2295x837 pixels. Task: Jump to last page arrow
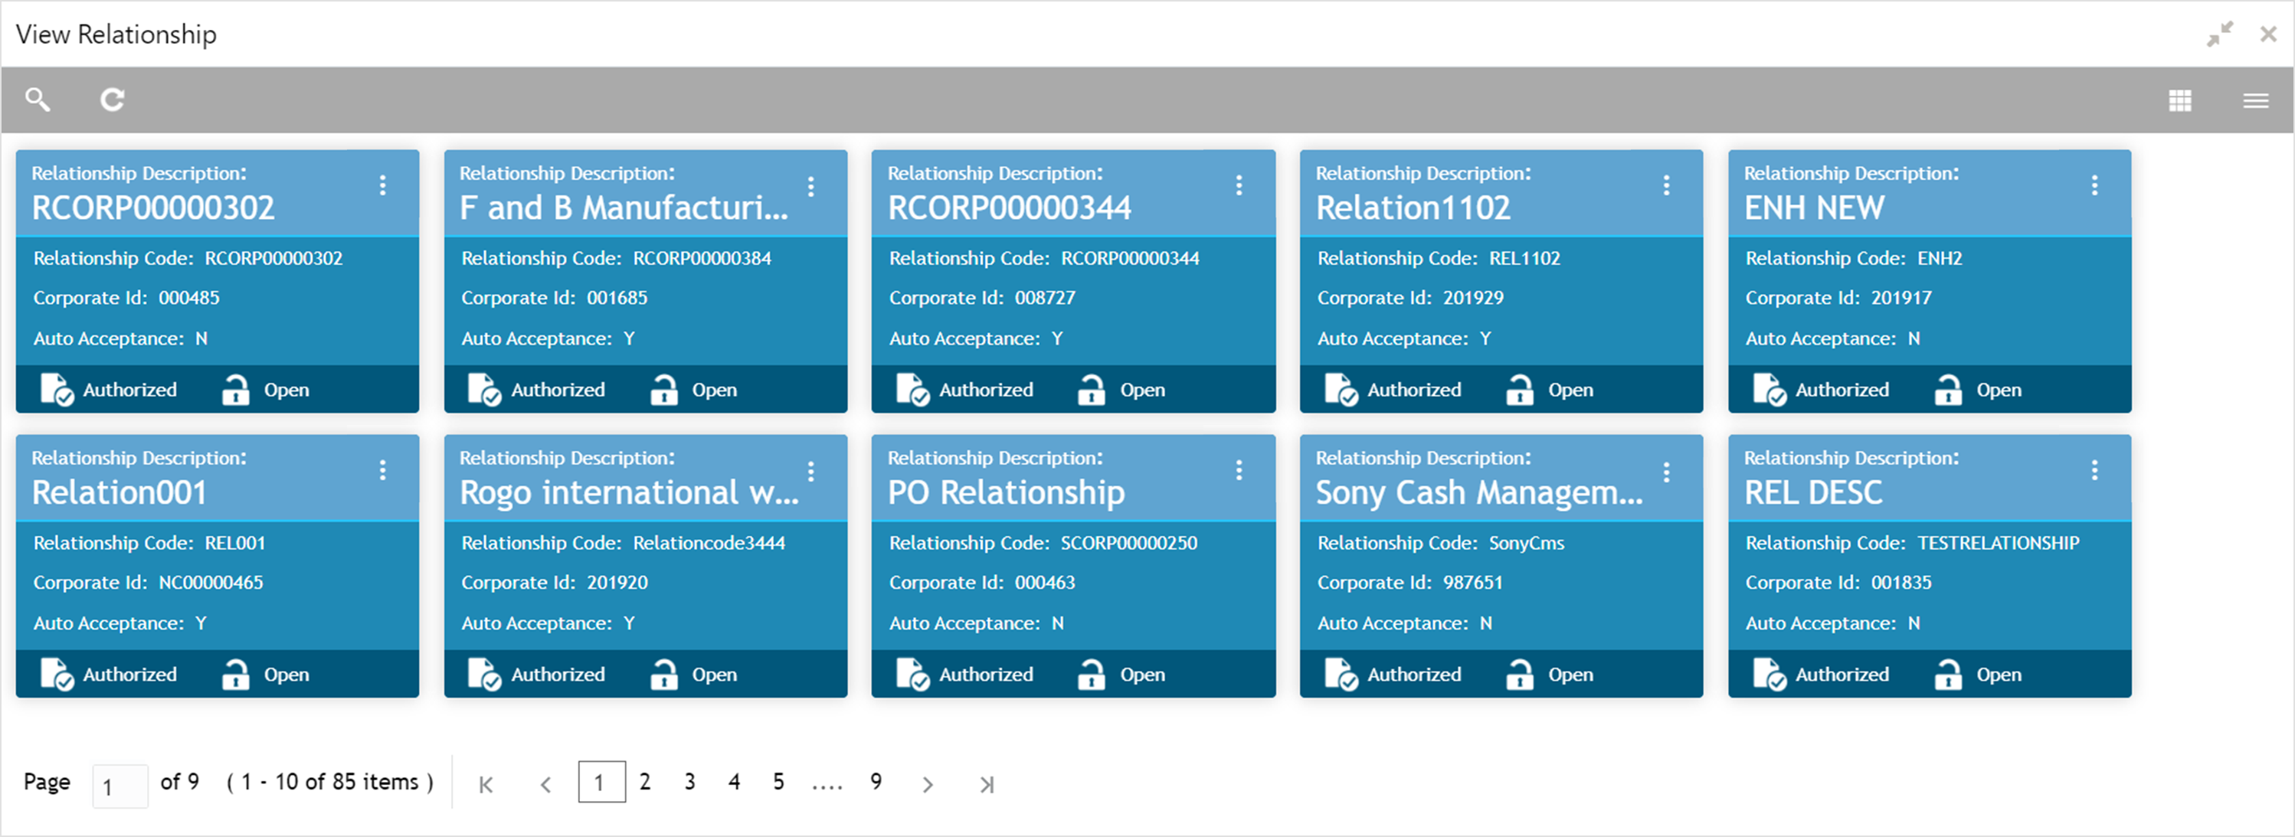(986, 784)
